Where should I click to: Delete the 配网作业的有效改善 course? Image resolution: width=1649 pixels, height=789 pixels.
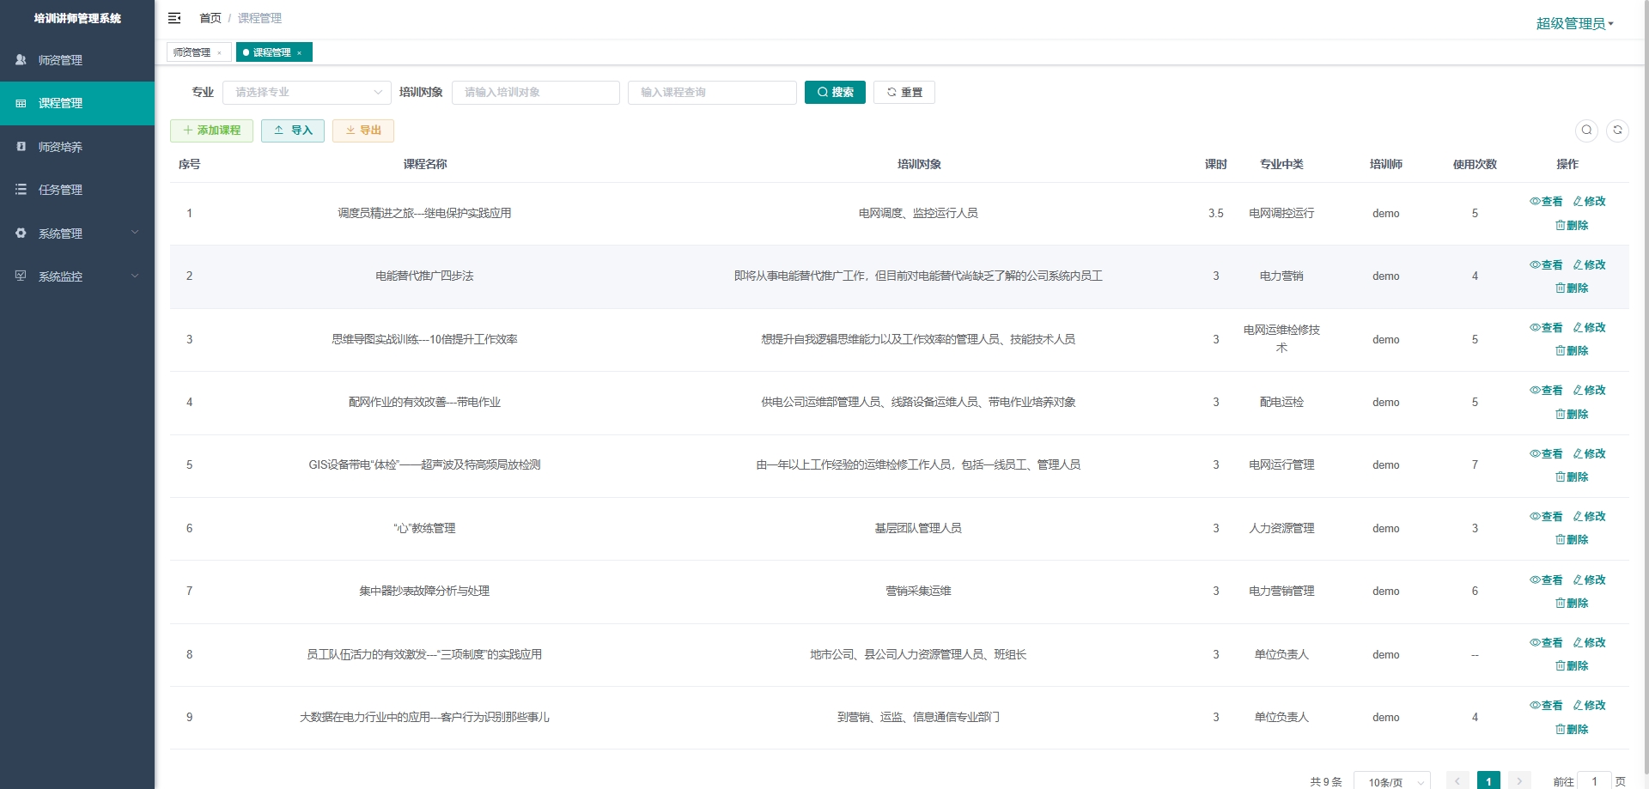(1572, 415)
